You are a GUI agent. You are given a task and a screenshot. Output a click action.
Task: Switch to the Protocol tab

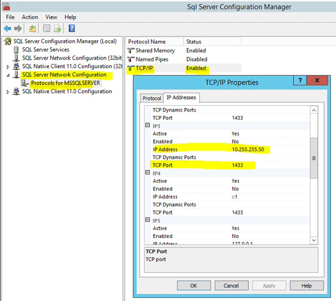tap(151, 98)
